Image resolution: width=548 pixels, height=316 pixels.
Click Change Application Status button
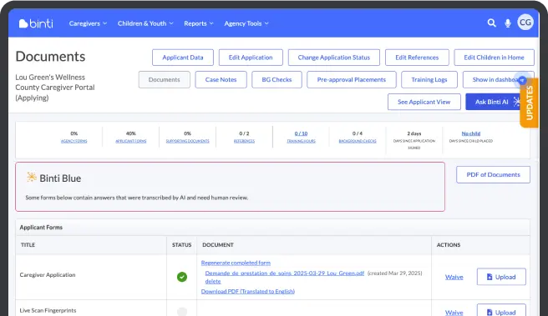point(334,58)
